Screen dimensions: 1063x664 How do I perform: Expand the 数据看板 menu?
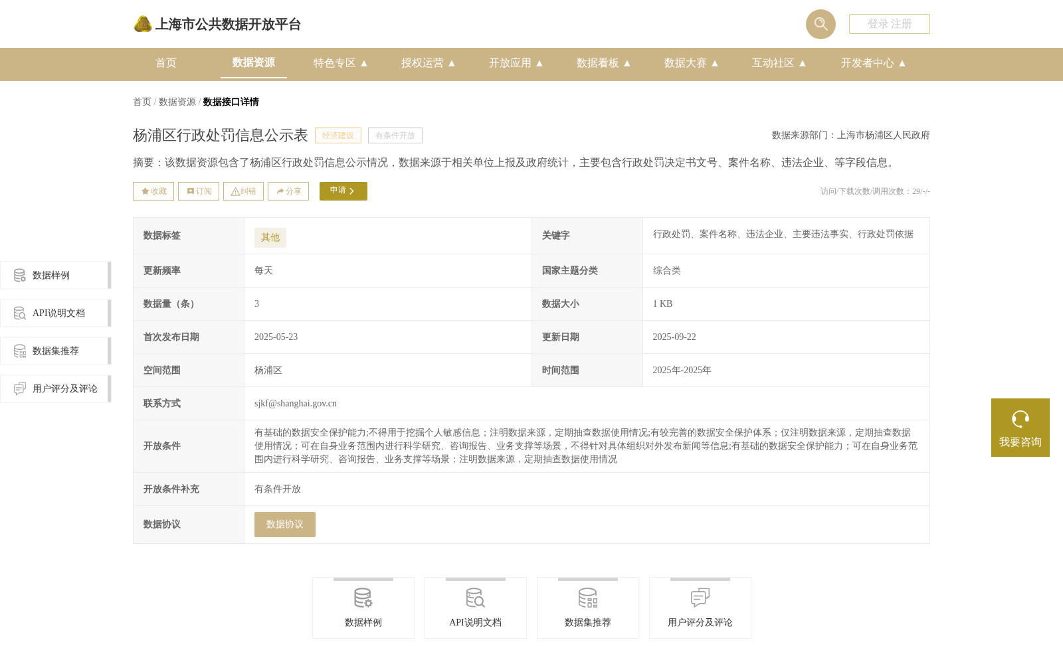click(604, 63)
